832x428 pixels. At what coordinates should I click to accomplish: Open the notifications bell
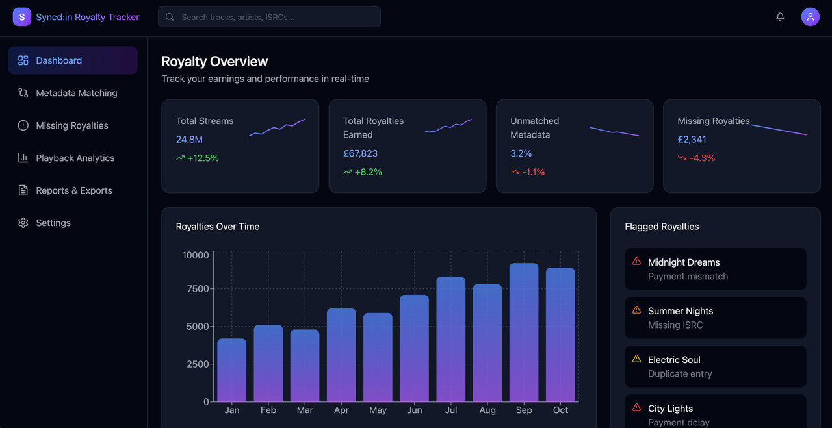[781, 17]
